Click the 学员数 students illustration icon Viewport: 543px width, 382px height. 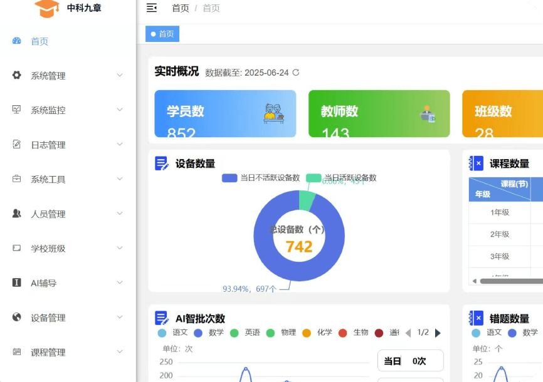(274, 113)
